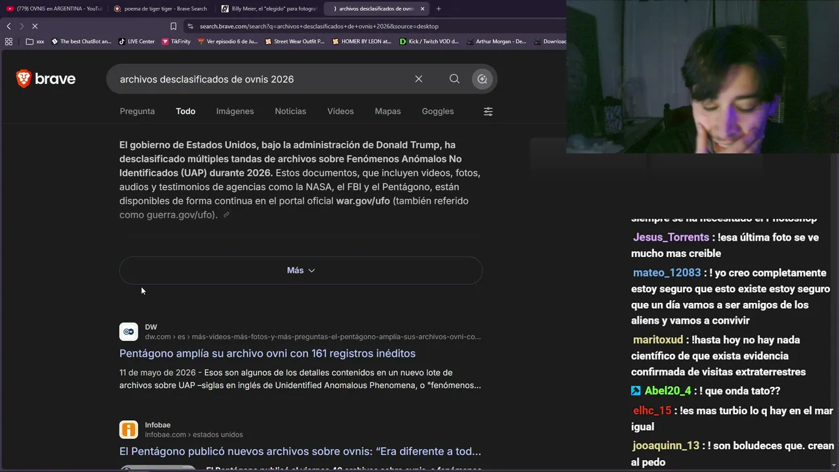This screenshot has width=839, height=472.
Task: Switch to the 'OVNIS en ARGENTINA' YouTube tab
Action: [54, 9]
